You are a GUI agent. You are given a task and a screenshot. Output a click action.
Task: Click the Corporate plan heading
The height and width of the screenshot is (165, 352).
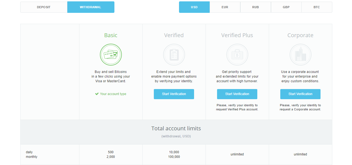301,35
